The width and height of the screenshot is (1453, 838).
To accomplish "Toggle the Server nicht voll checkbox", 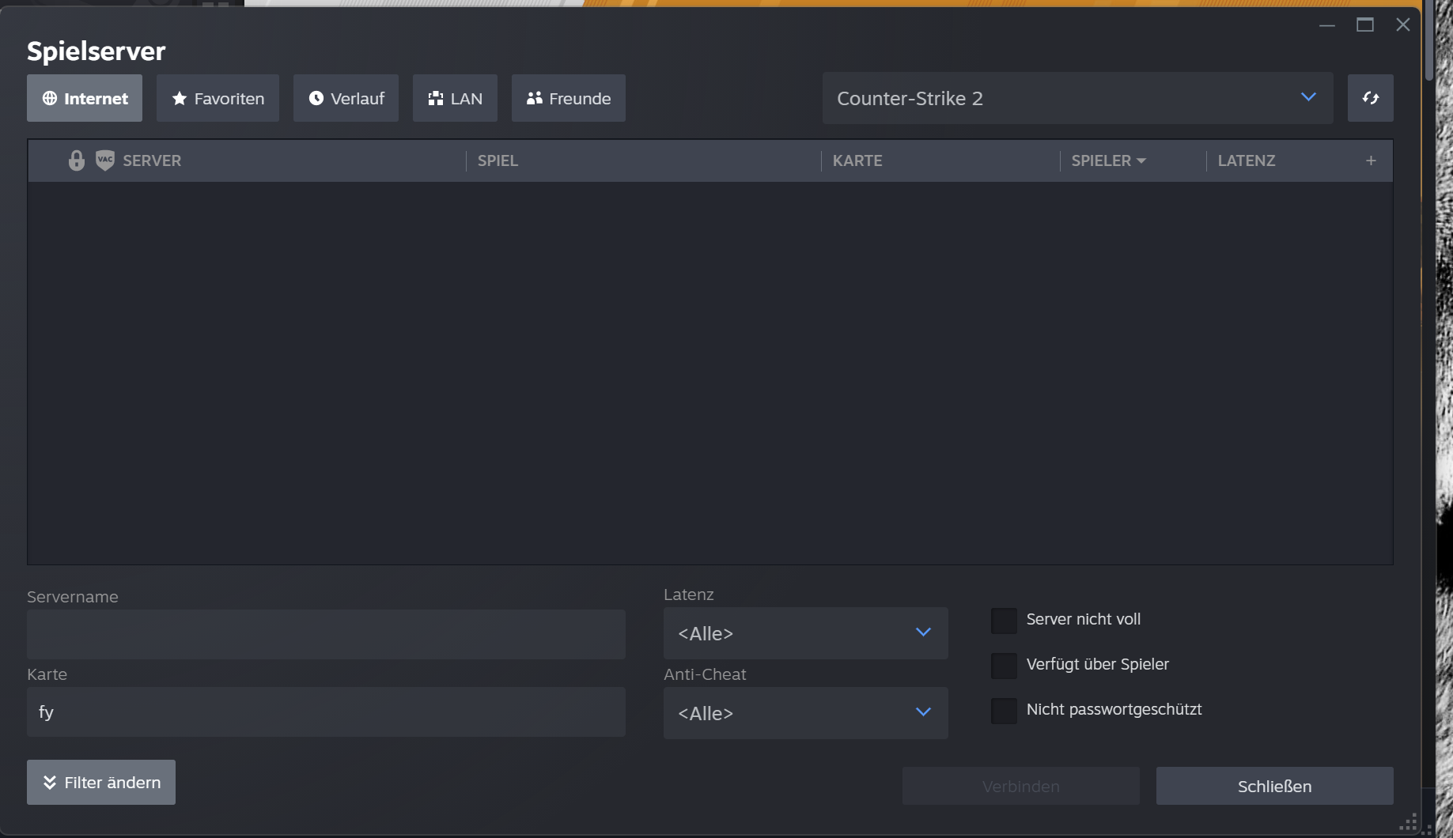I will coord(1004,621).
